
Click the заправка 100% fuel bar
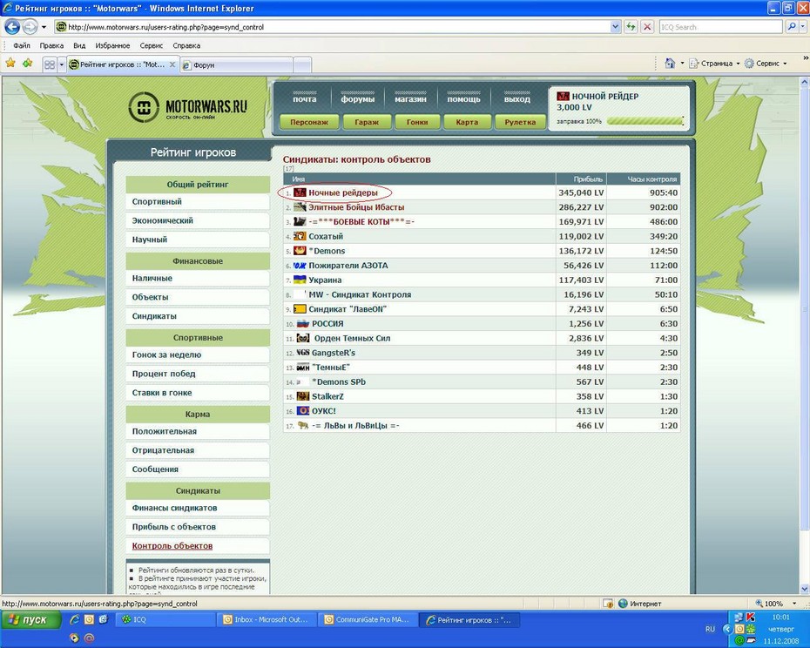pos(645,121)
